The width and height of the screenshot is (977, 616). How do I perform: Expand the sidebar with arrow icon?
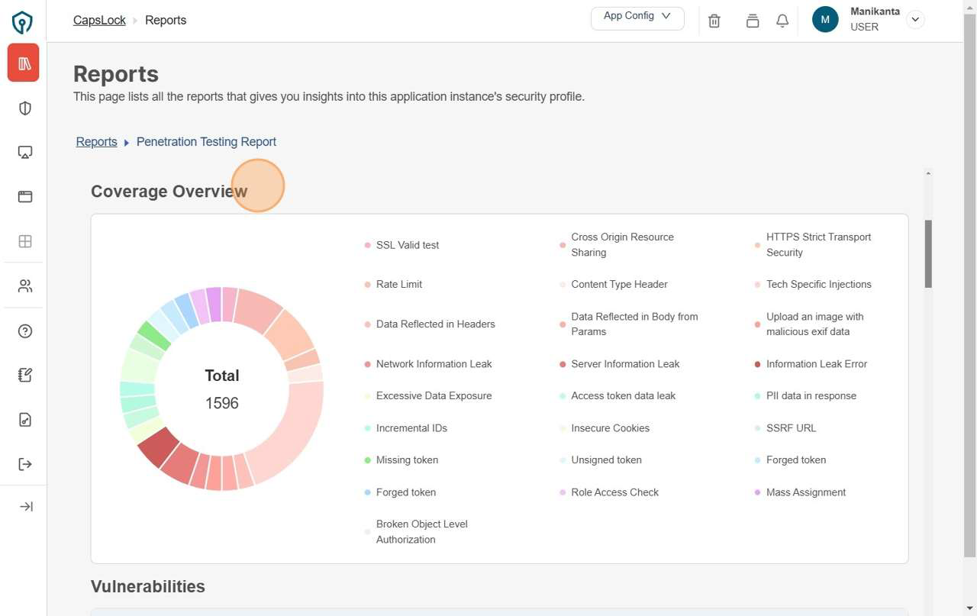pyautogui.click(x=26, y=507)
